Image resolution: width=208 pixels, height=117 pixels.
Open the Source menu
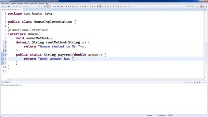tap(7, 4)
